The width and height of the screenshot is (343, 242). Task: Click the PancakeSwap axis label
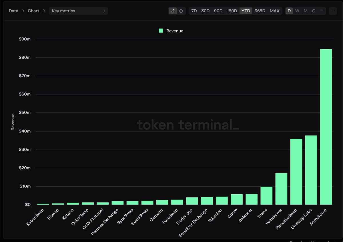[x=287, y=219]
